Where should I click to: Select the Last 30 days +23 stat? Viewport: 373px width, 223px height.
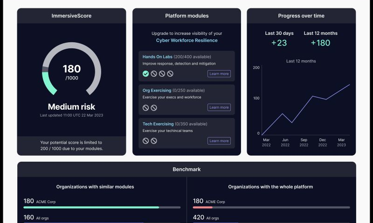click(279, 43)
